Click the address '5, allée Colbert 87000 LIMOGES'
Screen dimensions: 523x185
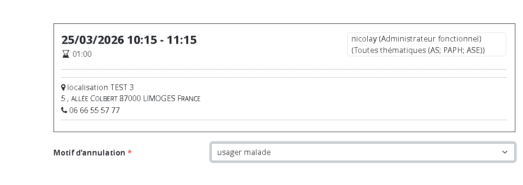[118, 99]
